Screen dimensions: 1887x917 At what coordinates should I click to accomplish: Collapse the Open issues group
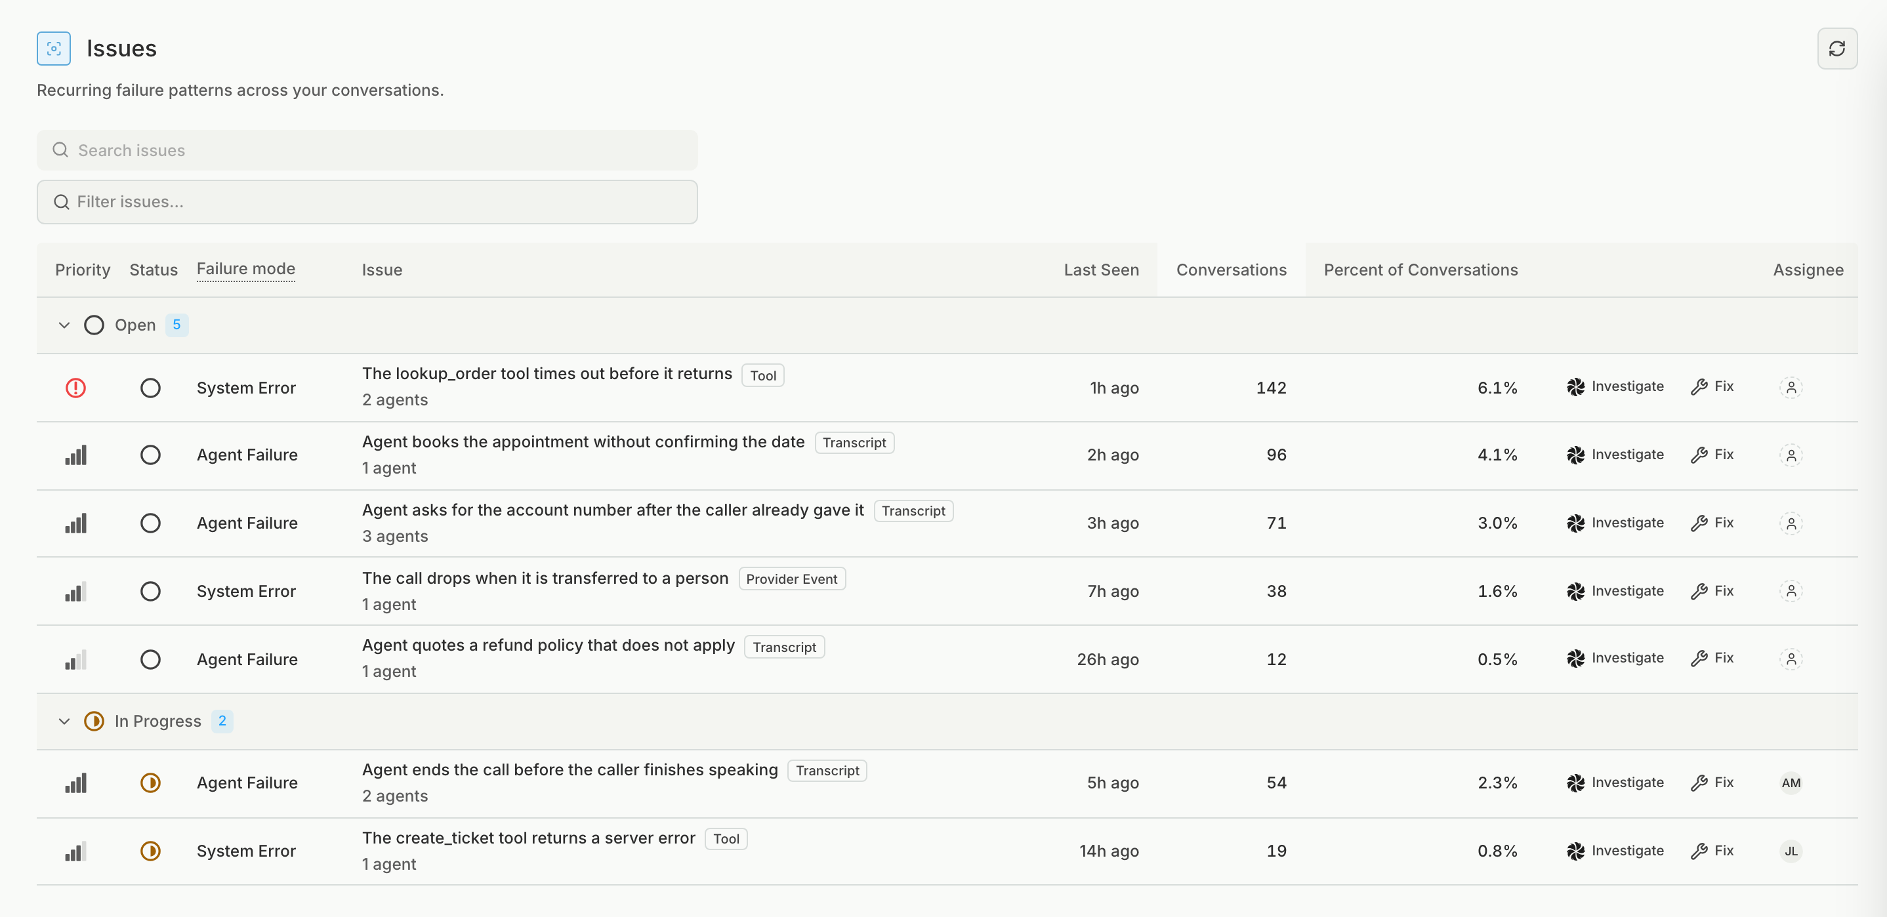click(x=64, y=325)
